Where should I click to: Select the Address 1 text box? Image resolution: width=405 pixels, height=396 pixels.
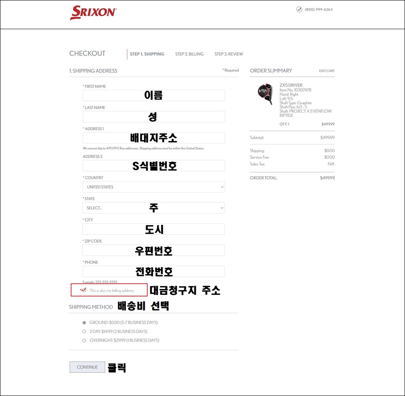(154, 138)
